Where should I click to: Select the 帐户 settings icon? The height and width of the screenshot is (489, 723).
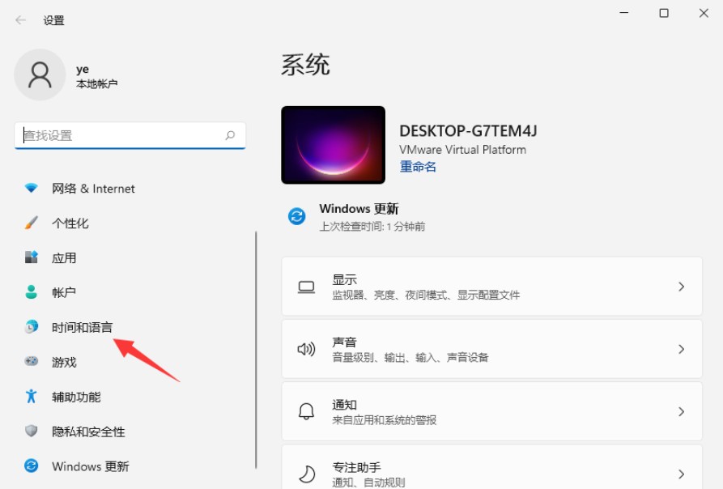click(30, 292)
